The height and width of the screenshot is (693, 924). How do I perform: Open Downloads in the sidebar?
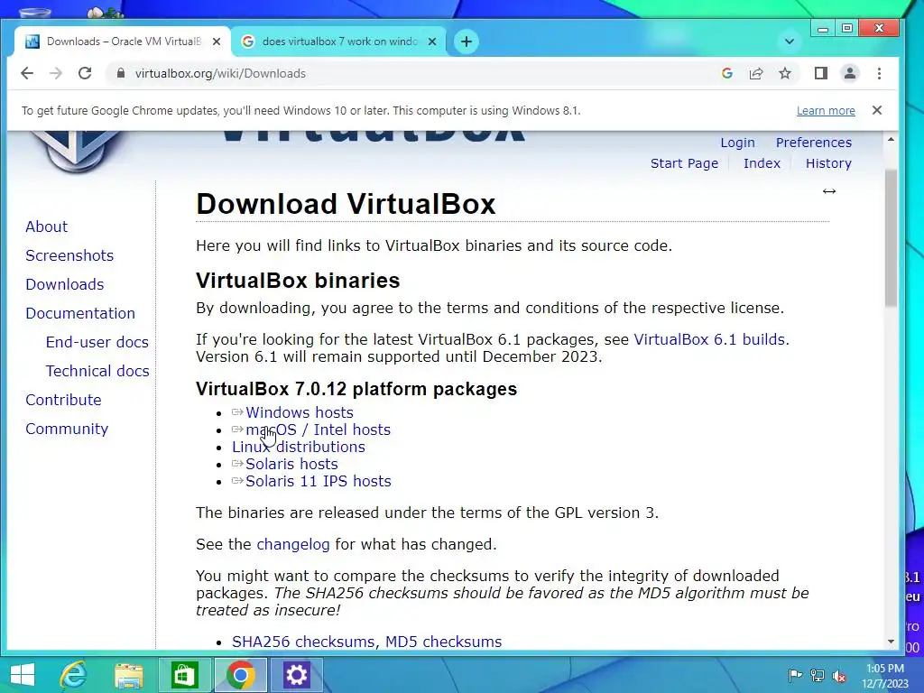pyautogui.click(x=65, y=284)
